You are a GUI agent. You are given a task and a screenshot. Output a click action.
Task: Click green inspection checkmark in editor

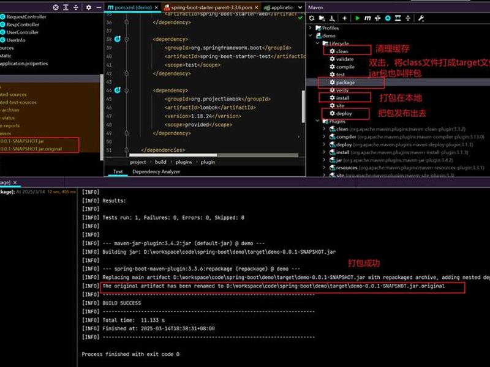click(x=300, y=18)
